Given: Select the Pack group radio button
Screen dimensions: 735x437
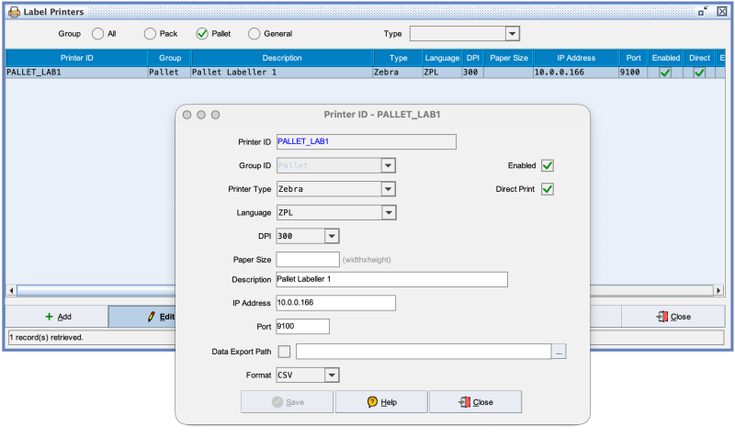Looking at the screenshot, I should click(x=150, y=34).
